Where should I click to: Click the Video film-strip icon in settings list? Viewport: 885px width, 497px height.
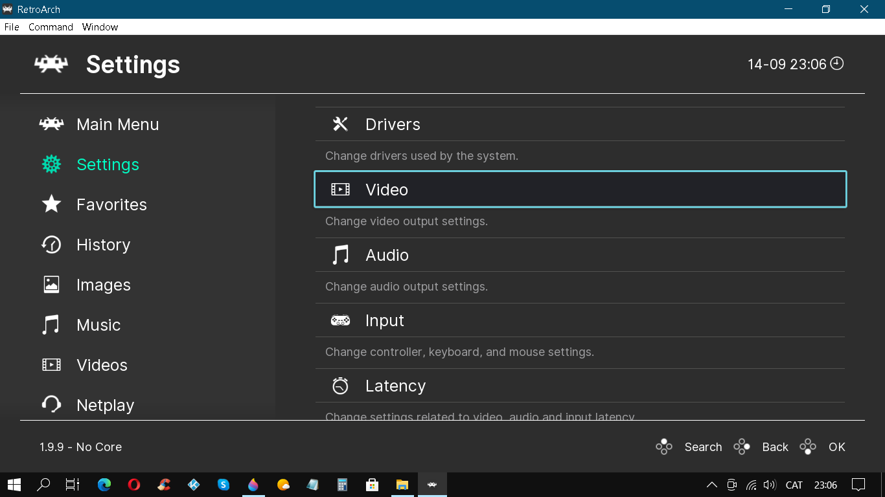pos(340,190)
